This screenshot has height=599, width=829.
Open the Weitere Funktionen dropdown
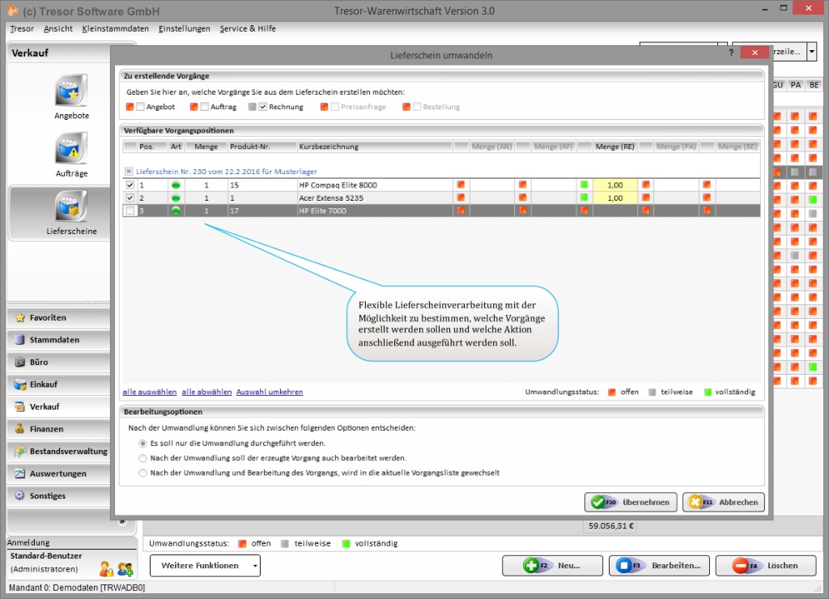tap(205, 566)
